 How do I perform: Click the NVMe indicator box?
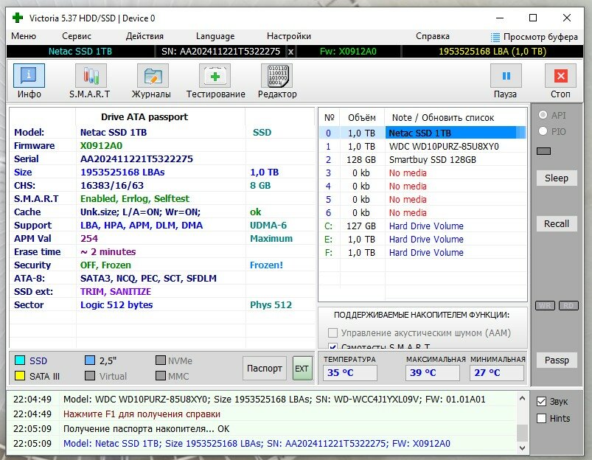[x=161, y=360]
